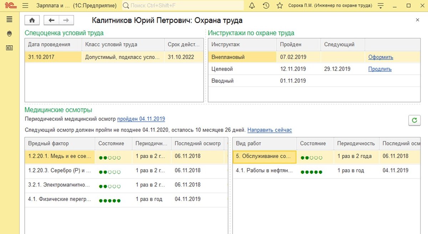Viewport: 428px width, 234px height.
Task: Refresh medical examinations data
Action: [414, 121]
